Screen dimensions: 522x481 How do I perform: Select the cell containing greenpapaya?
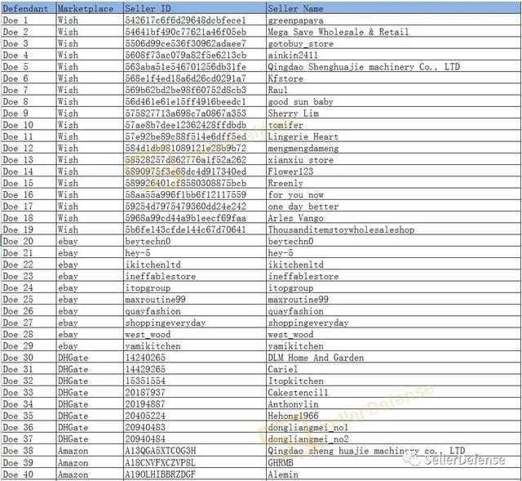pos(393,20)
